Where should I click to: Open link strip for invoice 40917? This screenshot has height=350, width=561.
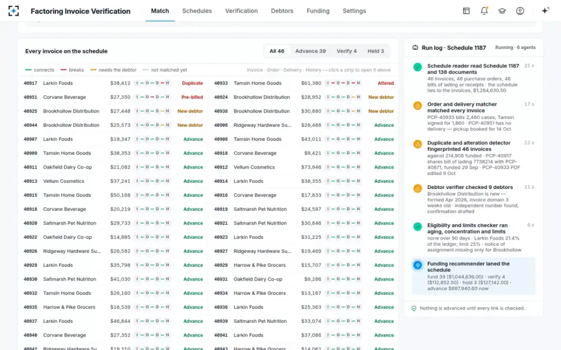[x=152, y=83]
